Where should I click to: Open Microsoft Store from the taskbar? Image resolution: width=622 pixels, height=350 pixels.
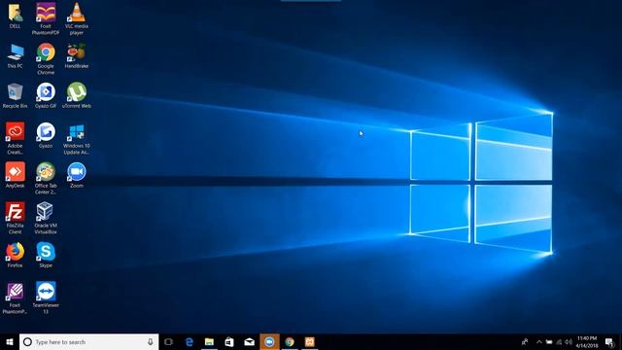229,342
